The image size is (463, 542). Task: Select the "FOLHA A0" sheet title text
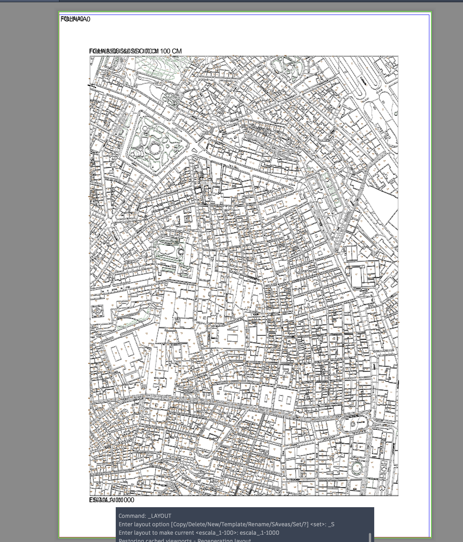point(76,19)
